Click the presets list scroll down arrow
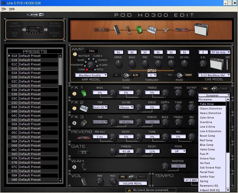This screenshot has height=193, width=238. tap(60, 181)
